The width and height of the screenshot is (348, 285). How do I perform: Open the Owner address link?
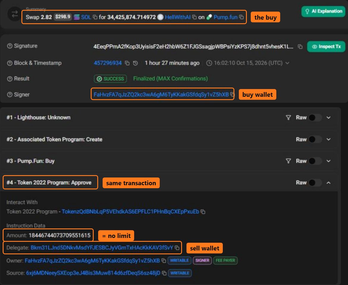[x=92, y=261]
